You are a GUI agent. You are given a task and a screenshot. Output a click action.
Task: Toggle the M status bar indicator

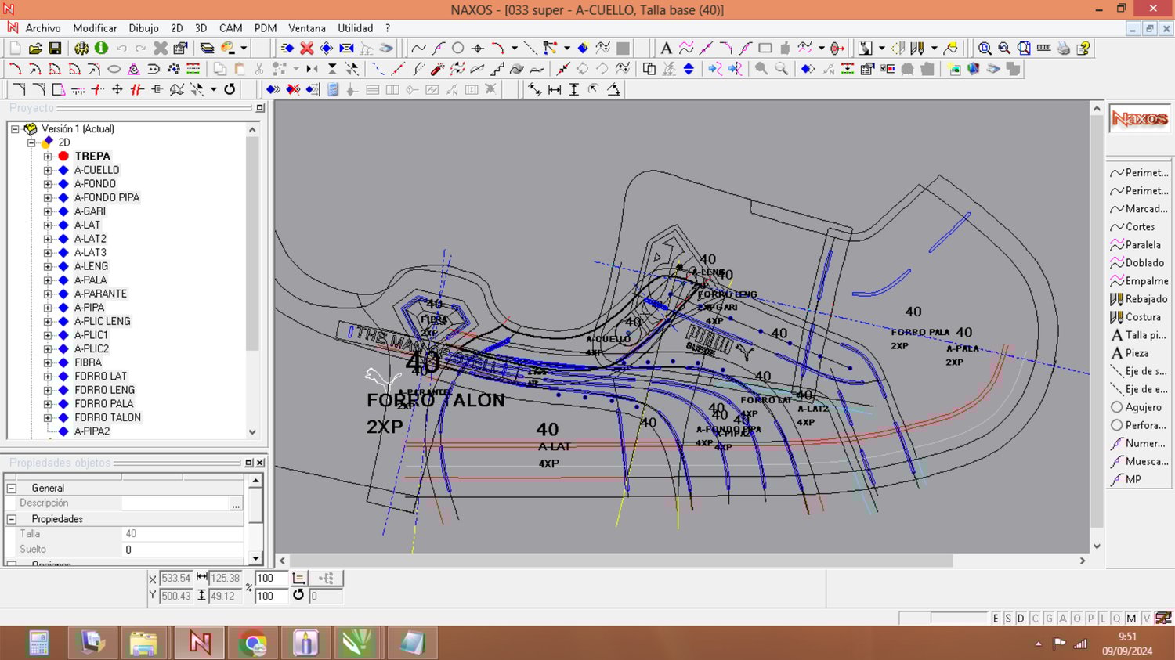pyautogui.click(x=1131, y=619)
